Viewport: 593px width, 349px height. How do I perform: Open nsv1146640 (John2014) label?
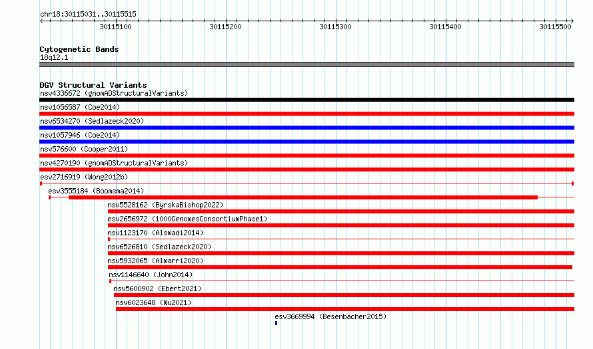(151, 275)
